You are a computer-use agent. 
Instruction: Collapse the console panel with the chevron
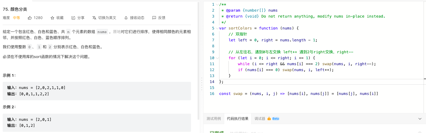pyautogui.click(x=420, y=119)
